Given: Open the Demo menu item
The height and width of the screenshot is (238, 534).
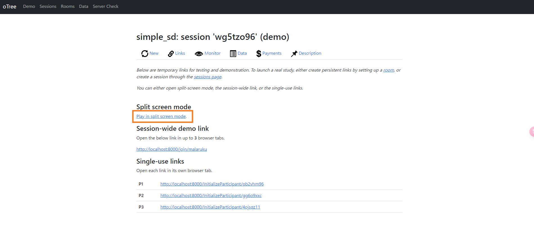Looking at the screenshot, I should [29, 6].
